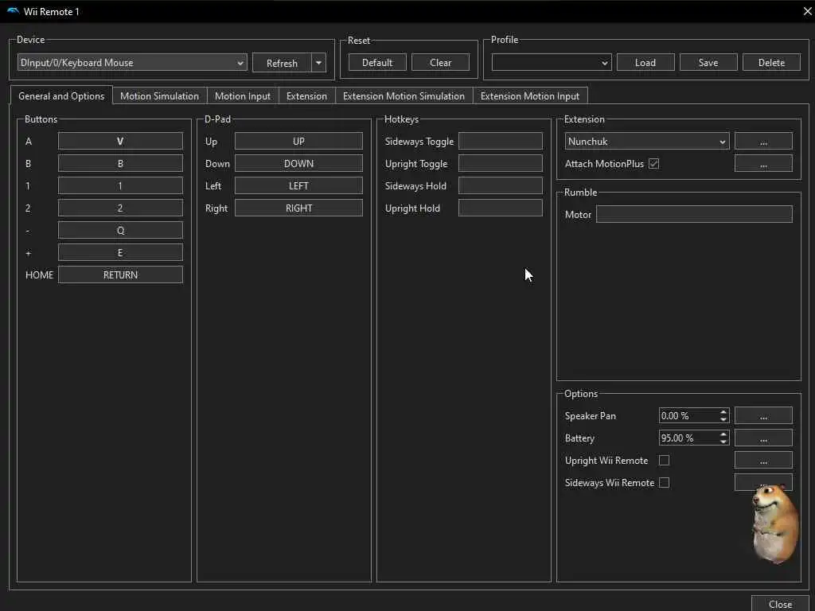Open the Motion Simulation tab
Viewport: 815px width, 611px height.
(x=159, y=95)
